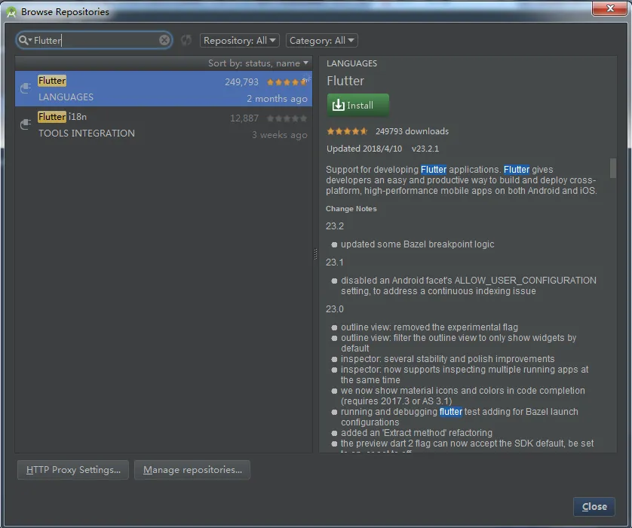
Task: Click the detail panel star rating
Action: point(347,131)
